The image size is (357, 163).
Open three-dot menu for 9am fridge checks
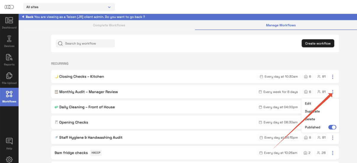click(x=333, y=153)
